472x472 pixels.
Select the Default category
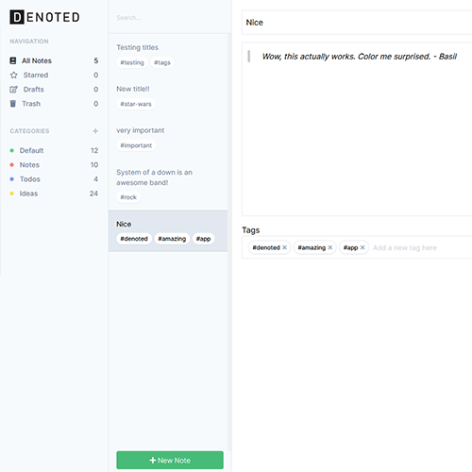point(54,150)
